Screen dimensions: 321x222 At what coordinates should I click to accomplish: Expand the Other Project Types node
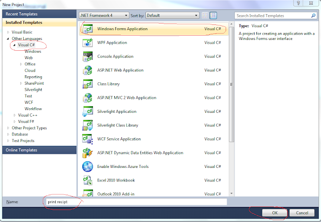click(x=8, y=128)
